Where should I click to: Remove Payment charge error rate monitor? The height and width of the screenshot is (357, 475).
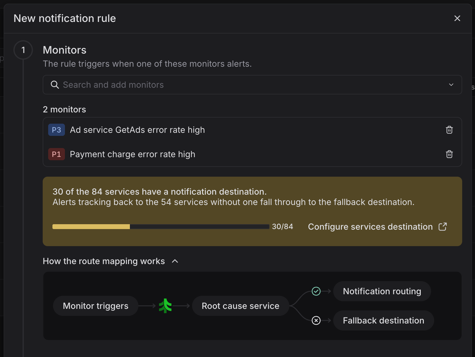tap(449, 154)
